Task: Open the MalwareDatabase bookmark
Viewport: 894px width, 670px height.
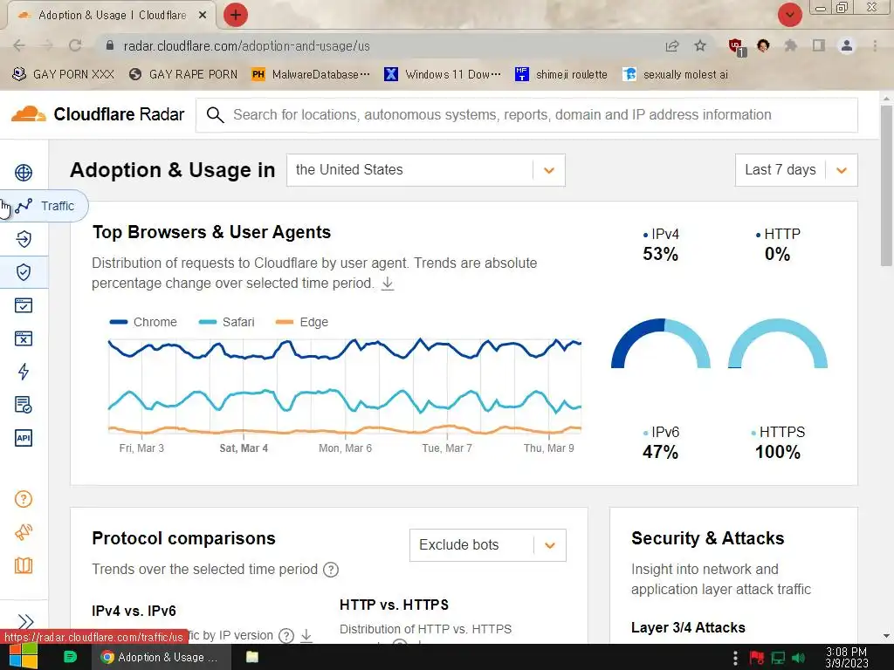Action: (311, 75)
